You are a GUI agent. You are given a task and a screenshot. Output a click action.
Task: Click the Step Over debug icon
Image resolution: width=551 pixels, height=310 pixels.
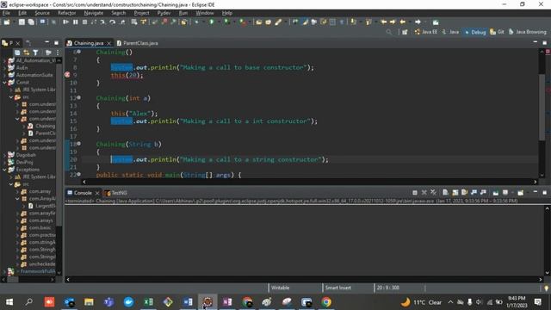point(112,22)
